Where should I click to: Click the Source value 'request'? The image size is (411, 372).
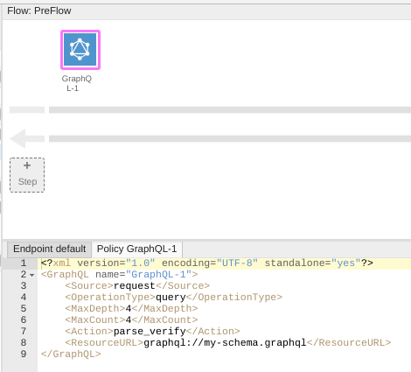[x=134, y=286]
